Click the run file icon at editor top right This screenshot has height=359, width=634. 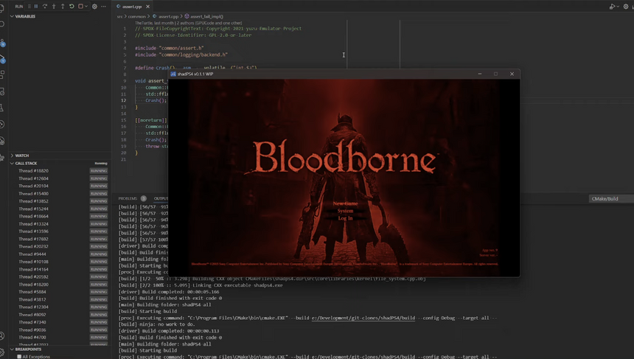pyautogui.click(x=612, y=7)
